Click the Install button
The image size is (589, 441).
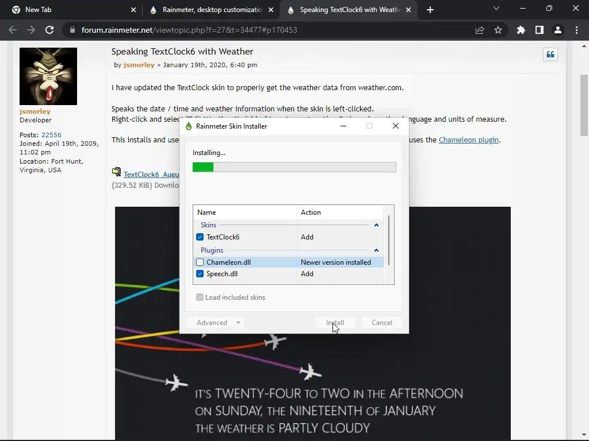point(335,323)
